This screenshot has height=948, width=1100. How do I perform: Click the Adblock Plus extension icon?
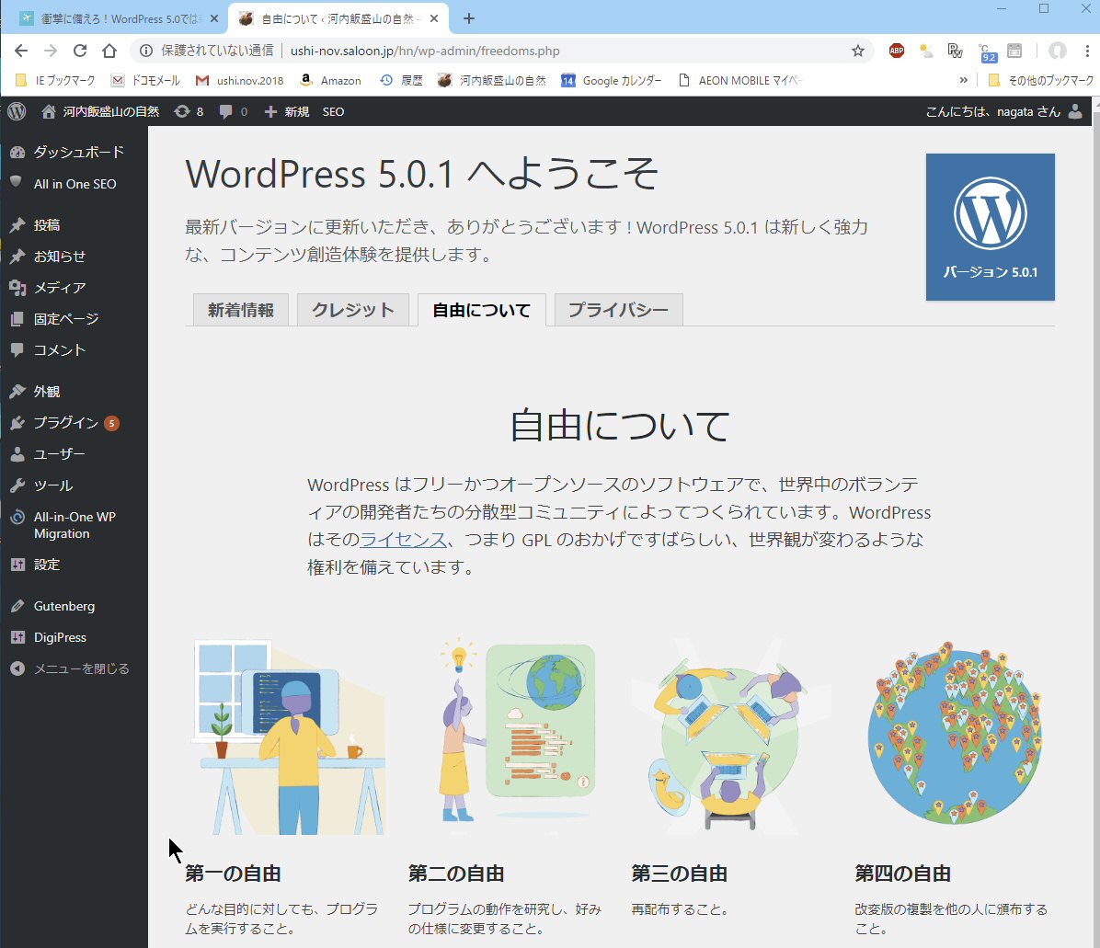click(897, 51)
